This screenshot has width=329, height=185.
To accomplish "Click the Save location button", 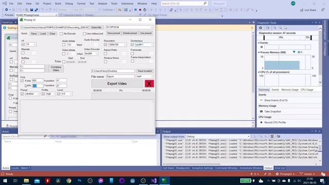I will (145, 71).
